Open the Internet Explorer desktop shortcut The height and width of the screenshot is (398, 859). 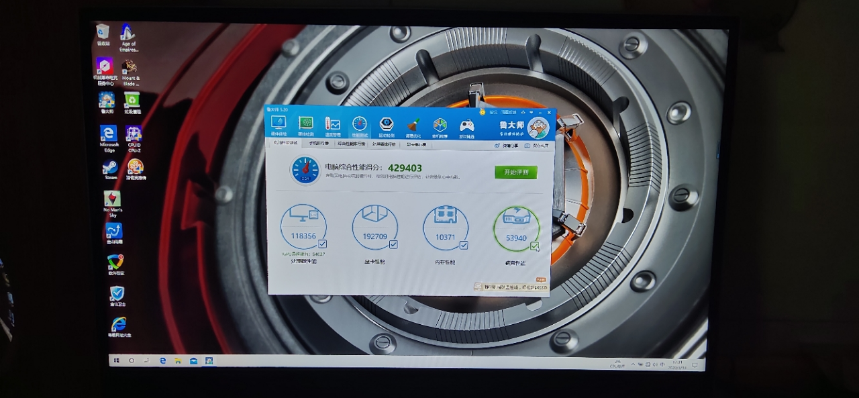119,328
